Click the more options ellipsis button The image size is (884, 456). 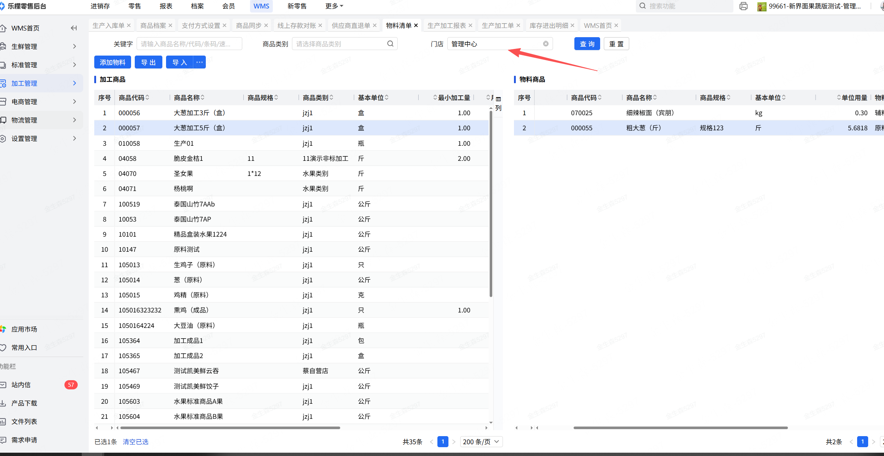click(200, 62)
